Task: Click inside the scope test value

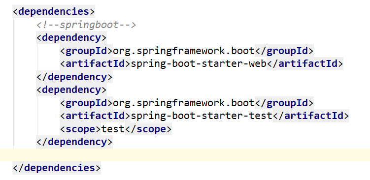Action: pyautogui.click(x=113, y=129)
